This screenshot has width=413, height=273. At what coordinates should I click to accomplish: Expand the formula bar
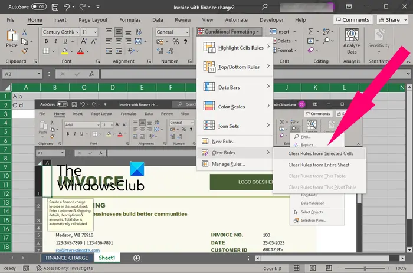pos(408,74)
